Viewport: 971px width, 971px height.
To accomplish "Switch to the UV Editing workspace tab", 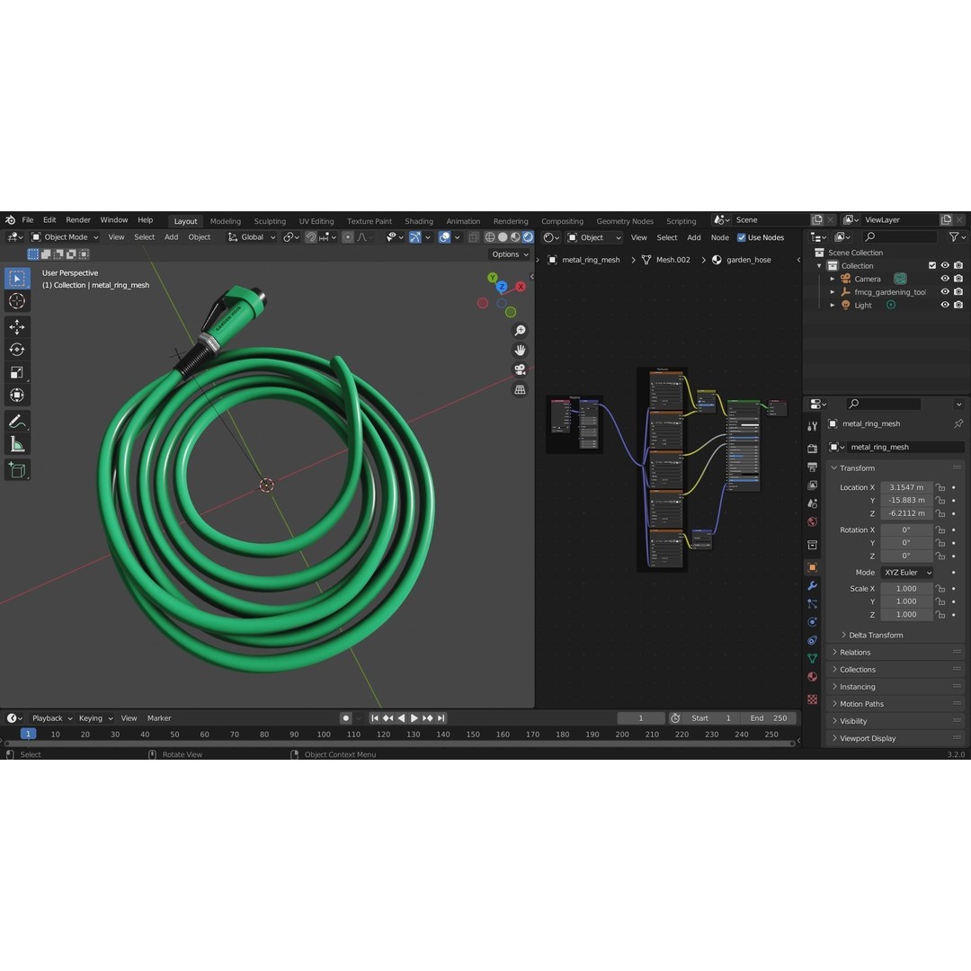I will click(x=316, y=221).
